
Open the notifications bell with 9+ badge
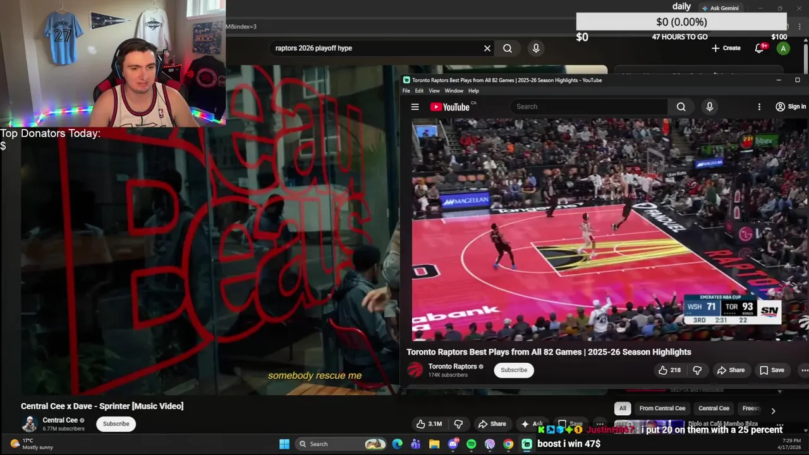coord(760,48)
